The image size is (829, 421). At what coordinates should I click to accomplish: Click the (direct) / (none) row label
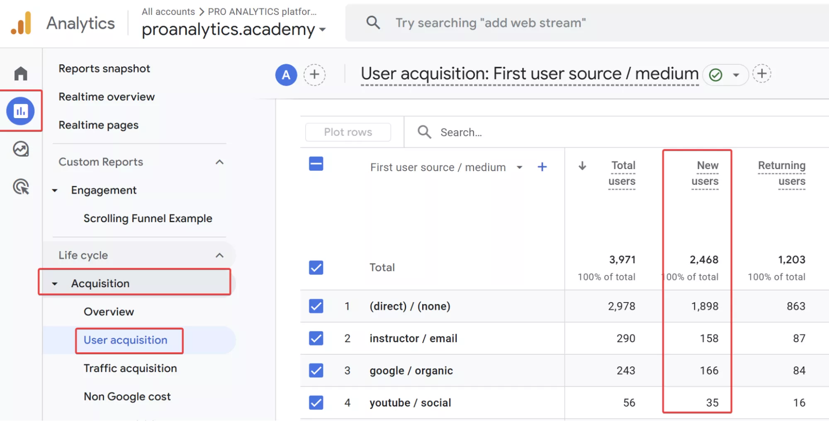point(410,306)
